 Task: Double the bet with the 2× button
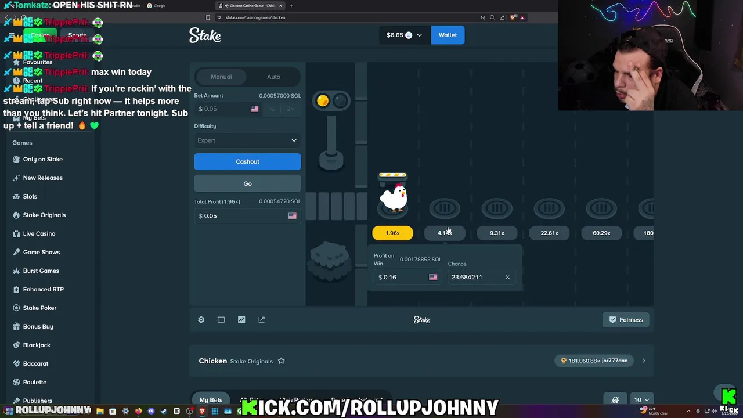290,109
